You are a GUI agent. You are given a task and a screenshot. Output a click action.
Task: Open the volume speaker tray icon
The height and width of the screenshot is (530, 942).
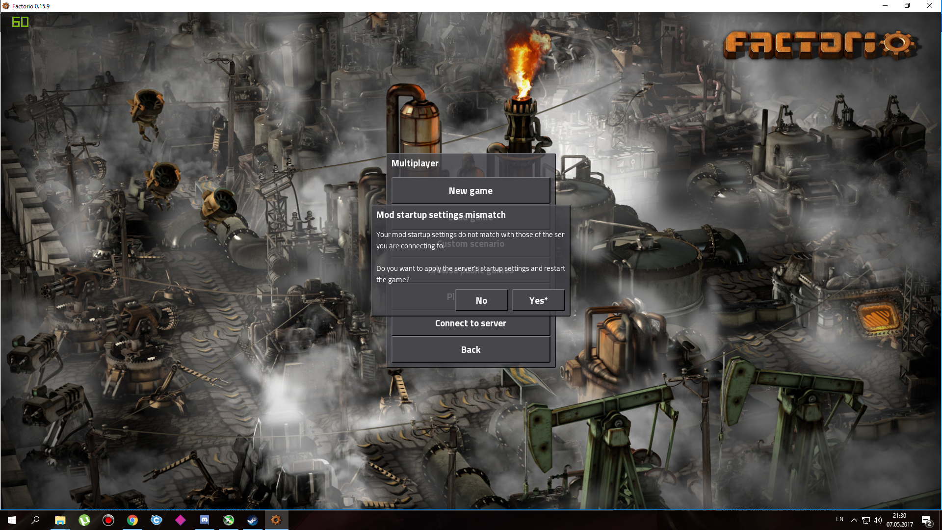878,520
